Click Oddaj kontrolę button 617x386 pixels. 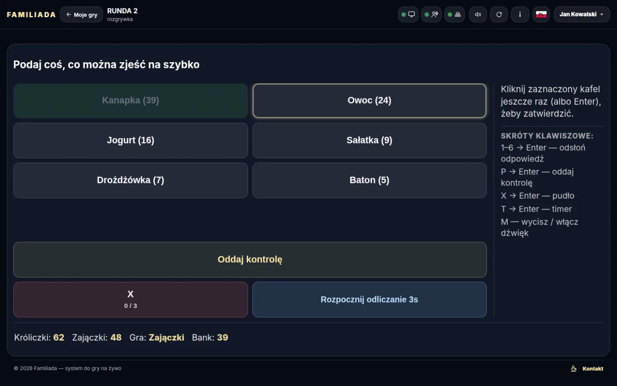(250, 259)
